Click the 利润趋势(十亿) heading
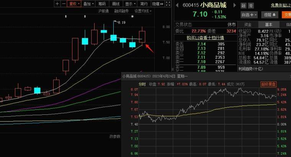This screenshot has width=291, height=157. click(250, 69)
